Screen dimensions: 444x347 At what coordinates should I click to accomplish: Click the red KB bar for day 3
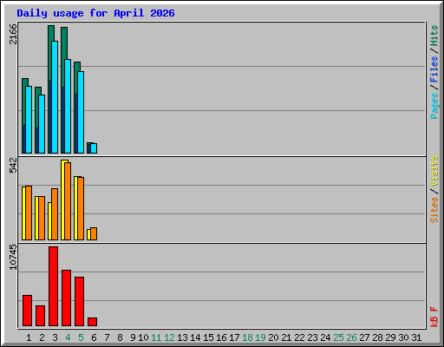(53, 286)
